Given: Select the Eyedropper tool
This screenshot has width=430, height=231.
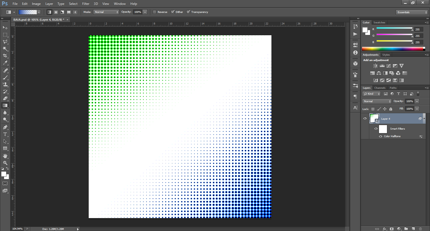Looking at the screenshot, I should tap(5, 63).
